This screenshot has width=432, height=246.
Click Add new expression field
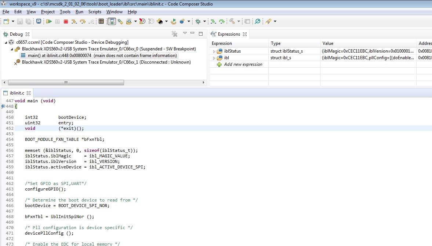[243, 64]
